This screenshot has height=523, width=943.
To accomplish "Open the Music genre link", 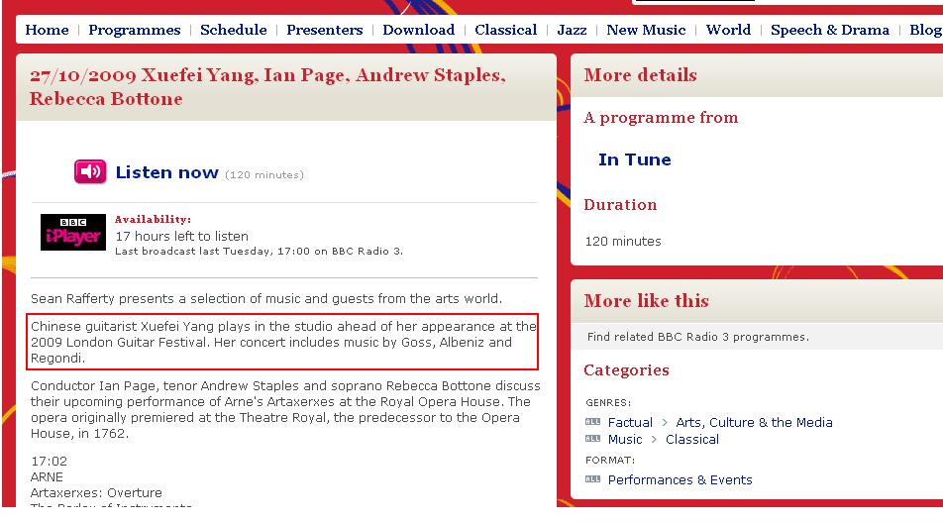I will (x=625, y=439).
